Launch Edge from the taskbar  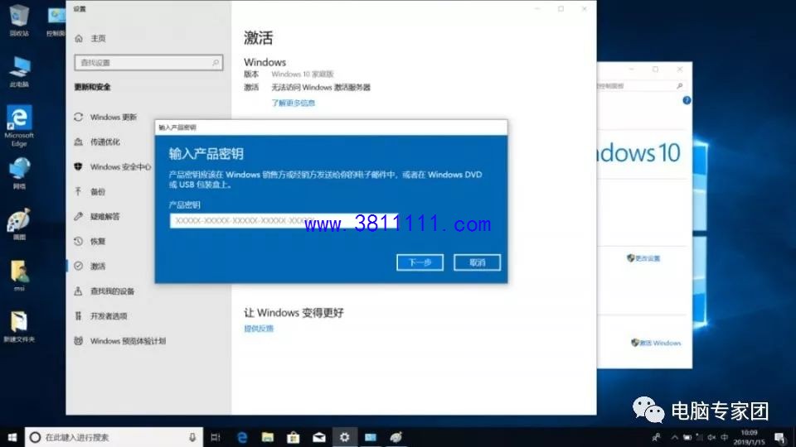(242, 437)
